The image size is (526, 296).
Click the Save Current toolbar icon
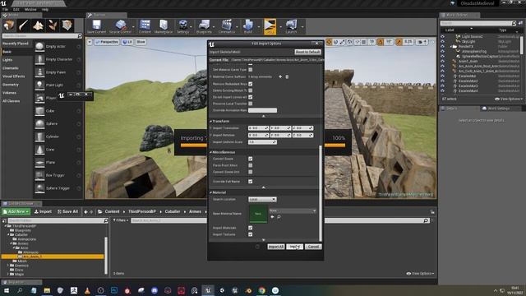point(97,26)
